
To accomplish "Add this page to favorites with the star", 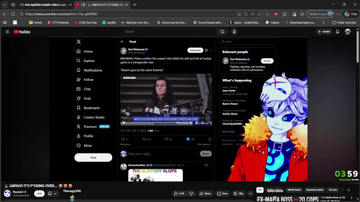I will [259, 14].
